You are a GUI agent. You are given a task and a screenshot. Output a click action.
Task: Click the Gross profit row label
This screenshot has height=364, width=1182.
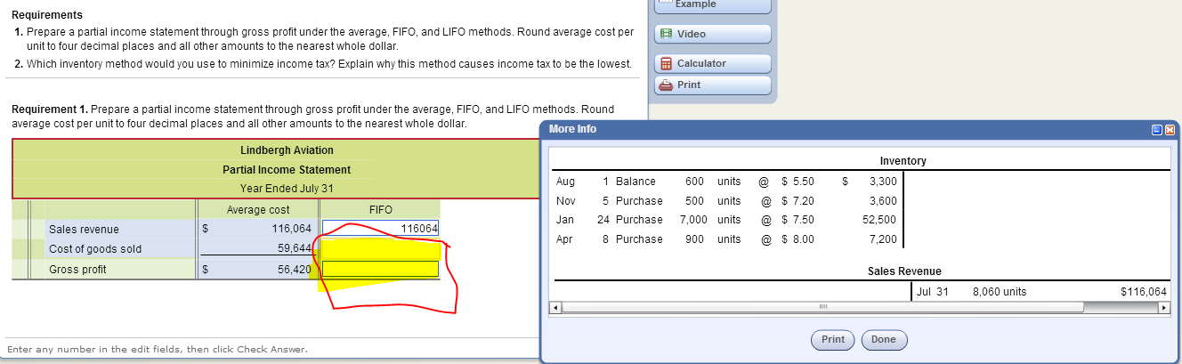(77, 270)
